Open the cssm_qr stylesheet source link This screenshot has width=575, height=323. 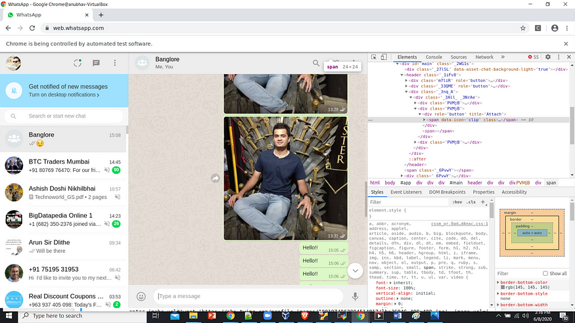tap(459, 224)
